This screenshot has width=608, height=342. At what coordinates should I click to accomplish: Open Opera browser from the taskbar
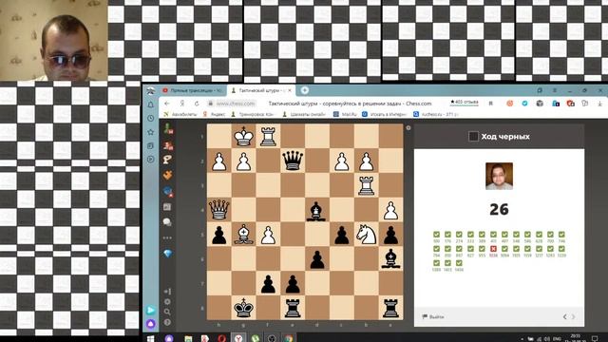221,338
